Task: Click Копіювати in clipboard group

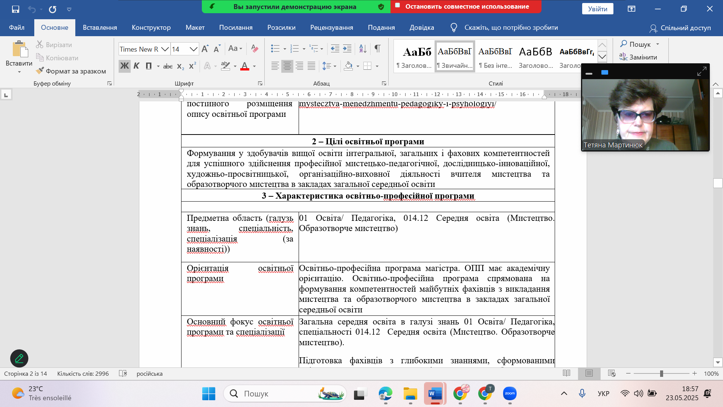Action: (x=58, y=58)
